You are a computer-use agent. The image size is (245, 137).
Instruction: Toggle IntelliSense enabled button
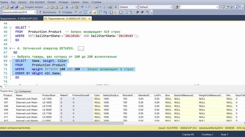(x=95, y=12)
